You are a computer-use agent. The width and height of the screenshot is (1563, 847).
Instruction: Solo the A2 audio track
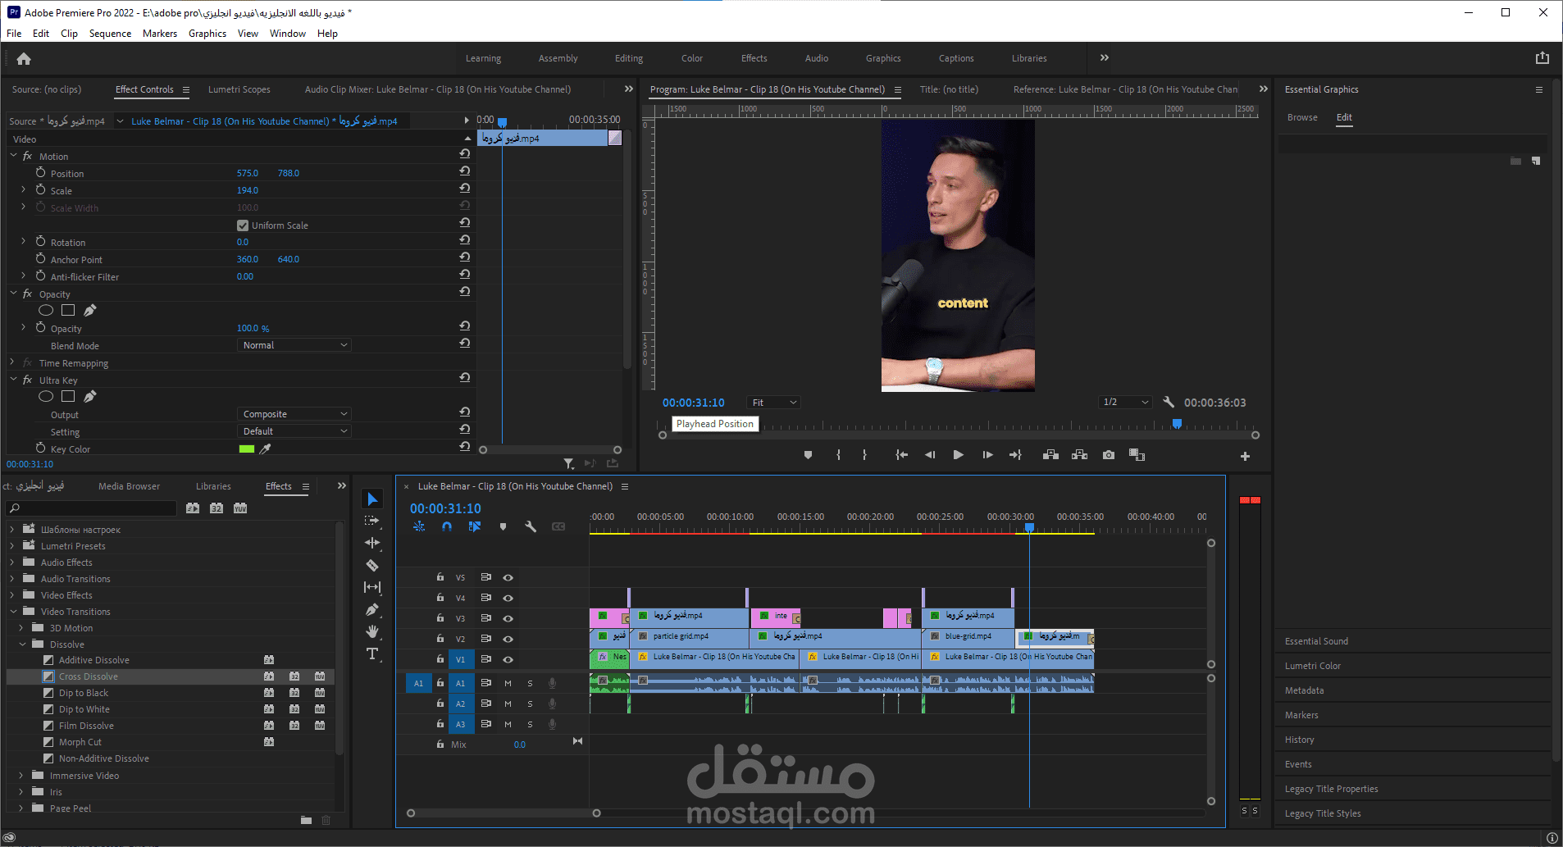coord(530,704)
